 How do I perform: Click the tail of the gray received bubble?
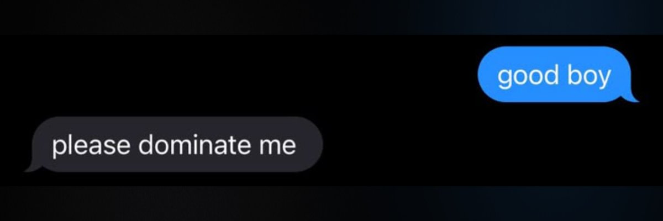coord(32,167)
